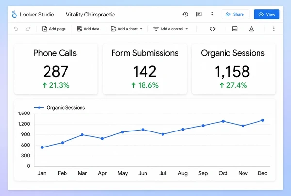Click the 21.3% change indicator
Screen dimensions: 291x196
pos(56,85)
